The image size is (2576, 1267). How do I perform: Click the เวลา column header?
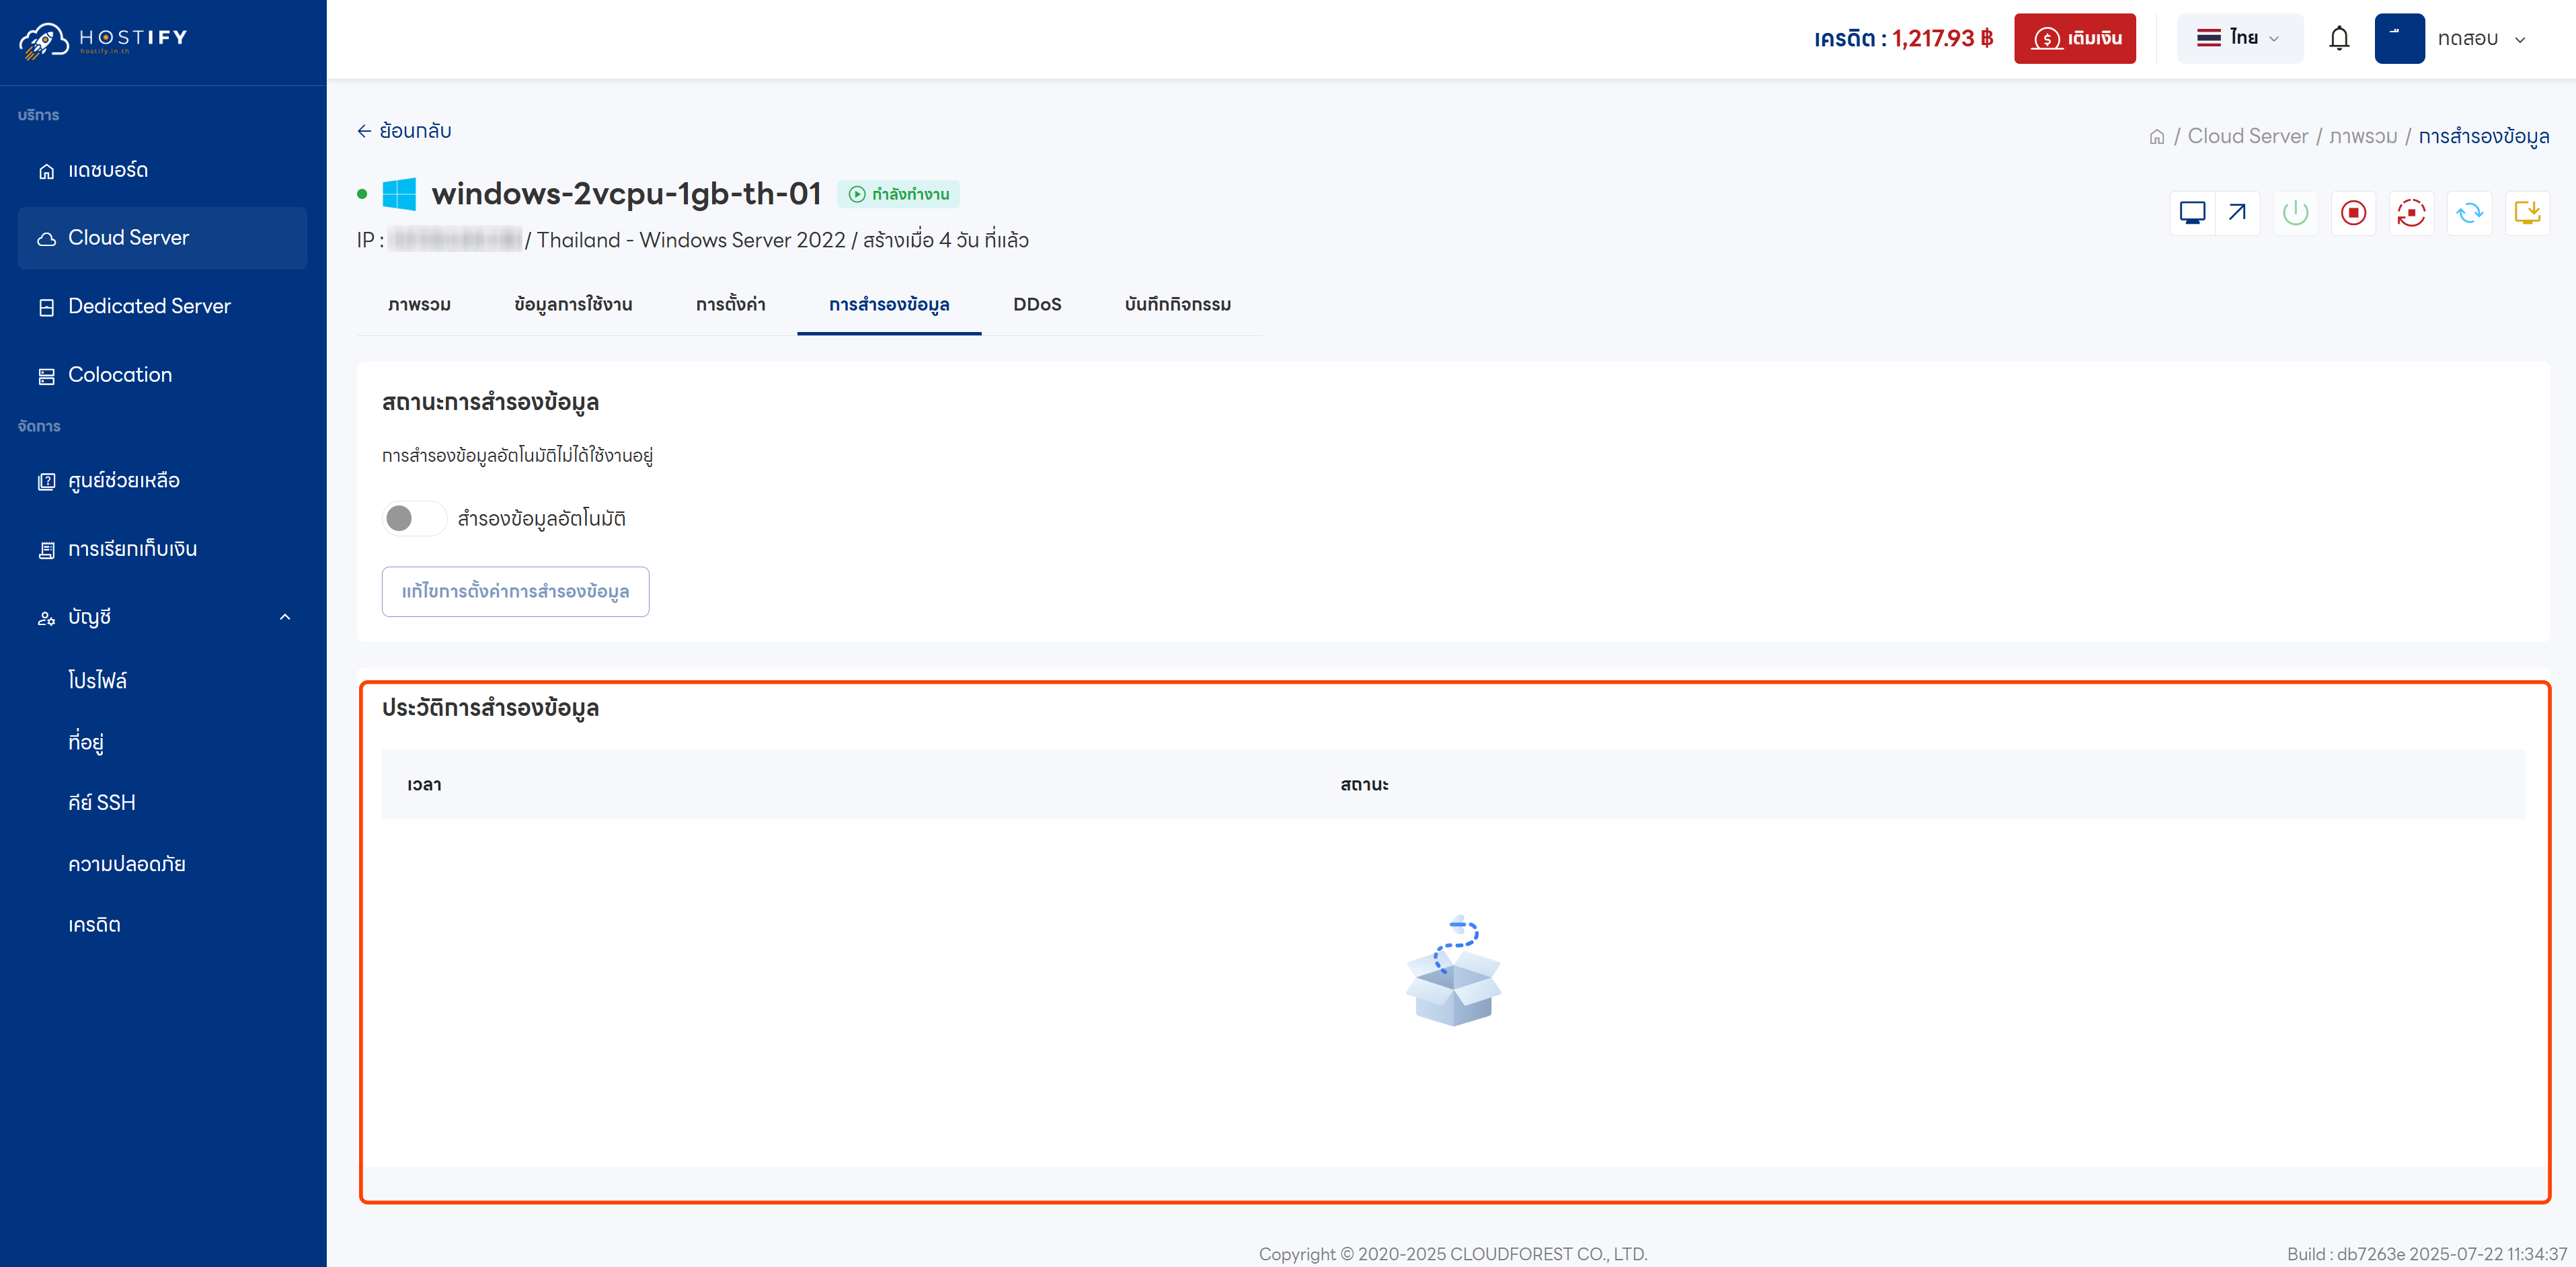[424, 785]
